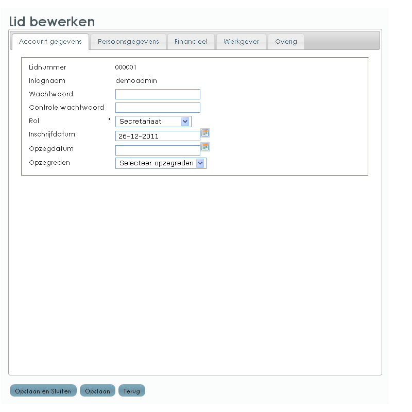Focus the Wachtwoord input field

(x=158, y=94)
